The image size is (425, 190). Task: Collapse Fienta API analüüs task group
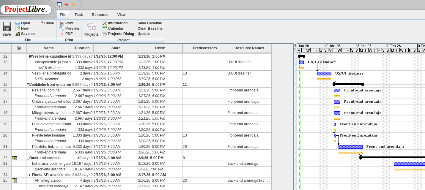pyautogui.click(x=31, y=175)
